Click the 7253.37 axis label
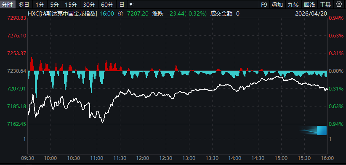The height and width of the screenshot is (165, 346). 17,53
